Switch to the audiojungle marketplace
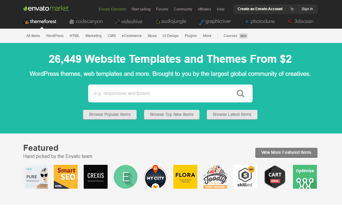 point(171,21)
